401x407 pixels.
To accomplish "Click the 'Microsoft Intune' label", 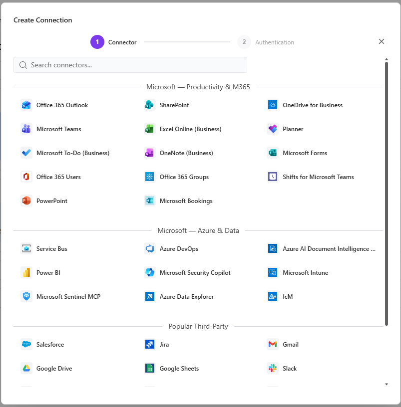I will (x=305, y=272).
